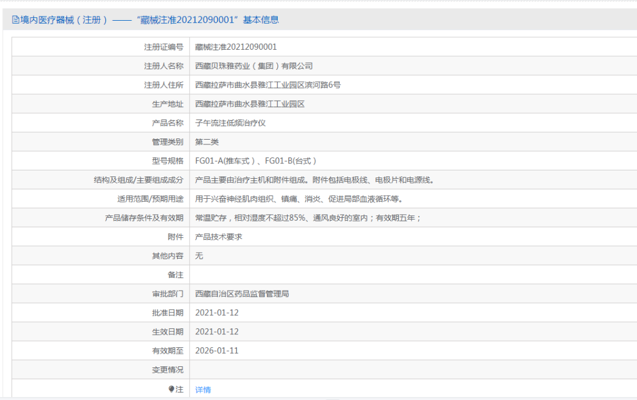Select registration number value 藏械注准20212090001
The width and height of the screenshot is (637, 400).
[236, 47]
